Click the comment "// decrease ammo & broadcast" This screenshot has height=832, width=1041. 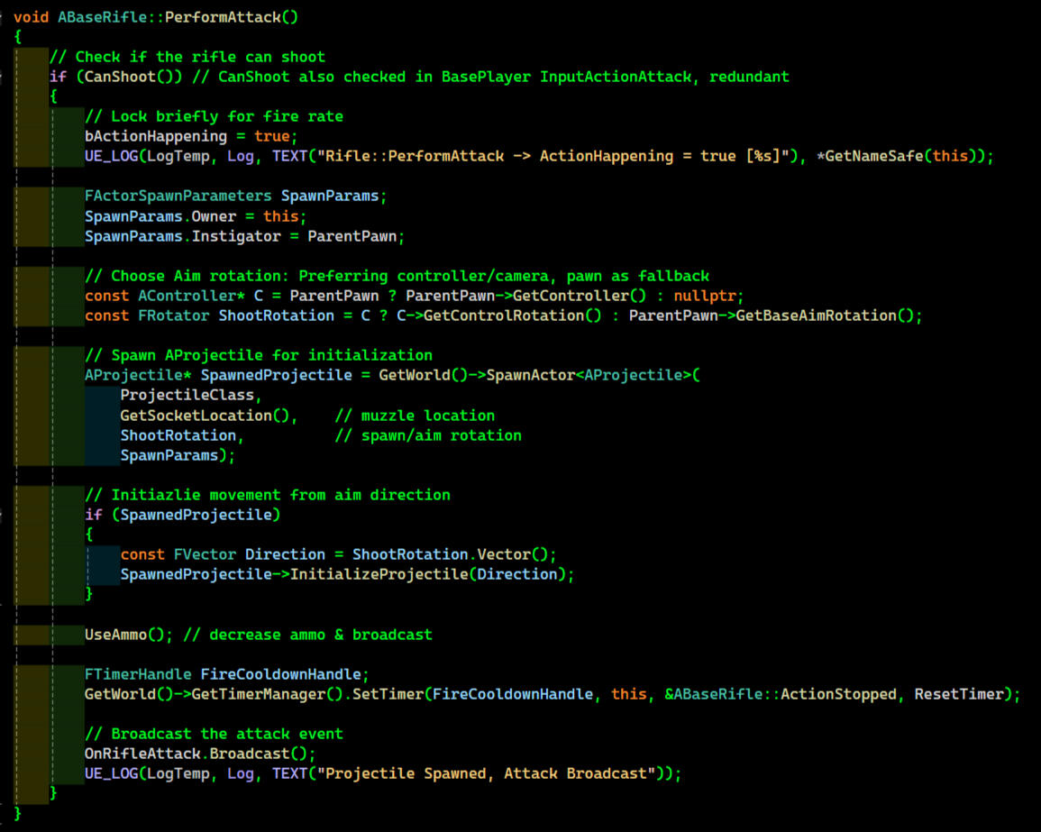(307, 635)
